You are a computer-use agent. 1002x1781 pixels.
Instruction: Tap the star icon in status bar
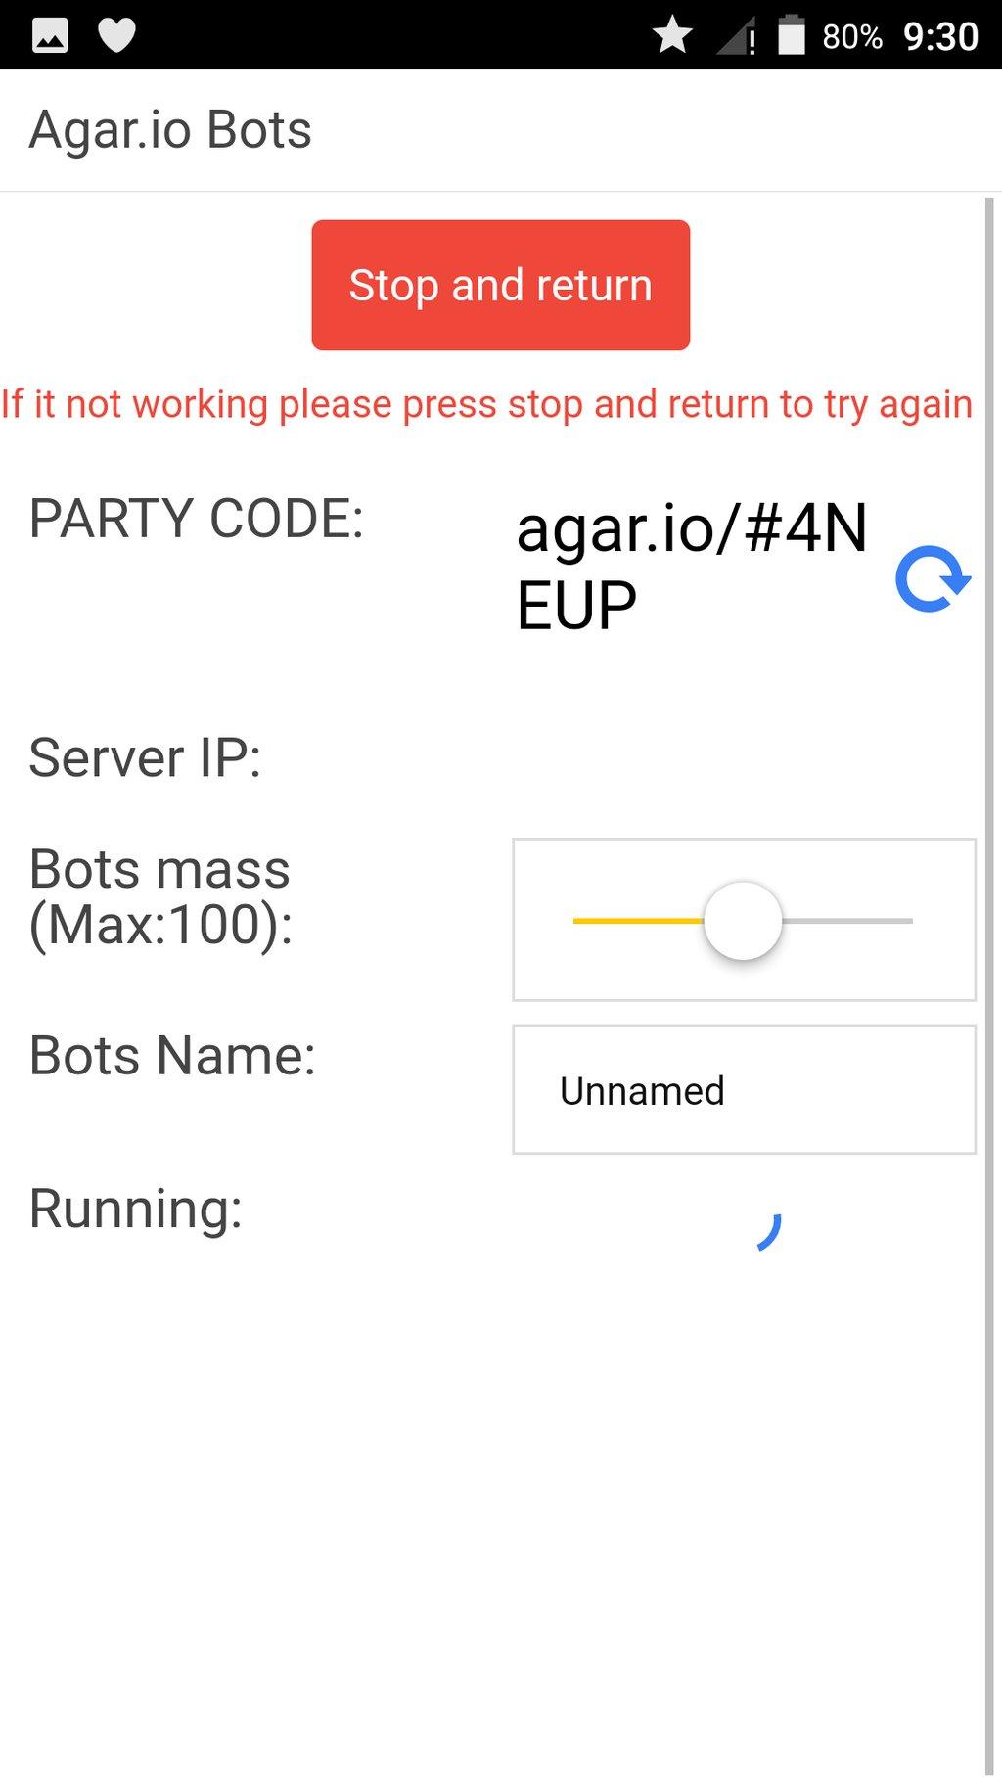tap(672, 36)
